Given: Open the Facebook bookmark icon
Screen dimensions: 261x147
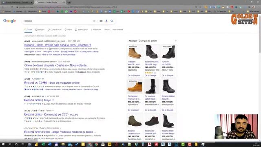Looking at the screenshot, I should pos(133,11).
